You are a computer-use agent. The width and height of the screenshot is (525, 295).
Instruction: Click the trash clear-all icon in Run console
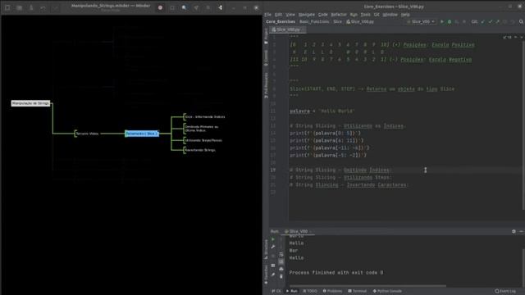[281, 277]
